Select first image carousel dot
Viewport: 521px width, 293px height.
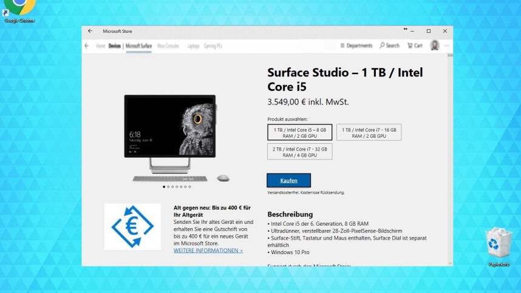click(x=164, y=187)
